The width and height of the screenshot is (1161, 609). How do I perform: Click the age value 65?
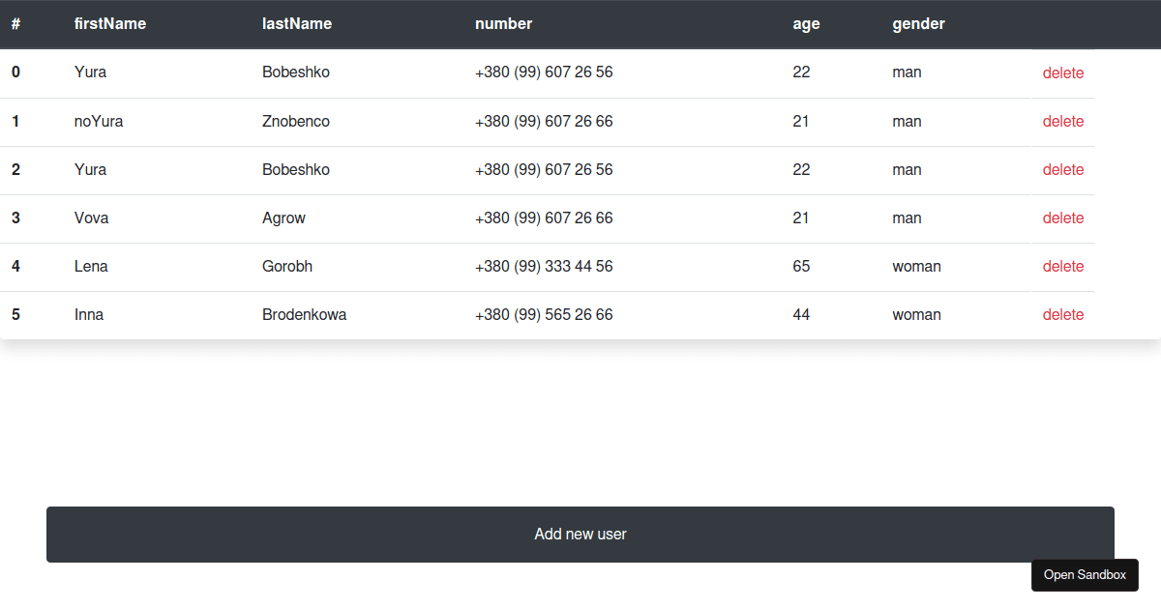coord(801,267)
